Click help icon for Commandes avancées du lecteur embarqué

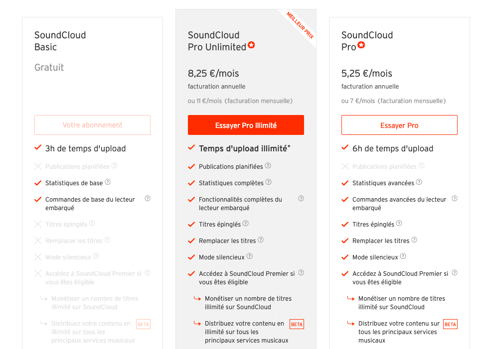(455, 198)
